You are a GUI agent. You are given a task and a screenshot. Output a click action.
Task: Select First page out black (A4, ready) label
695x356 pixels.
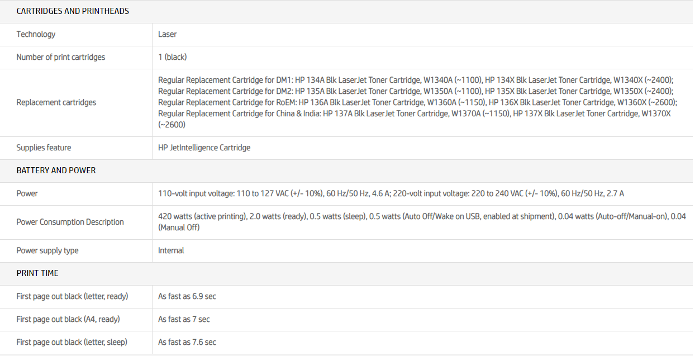(x=68, y=319)
